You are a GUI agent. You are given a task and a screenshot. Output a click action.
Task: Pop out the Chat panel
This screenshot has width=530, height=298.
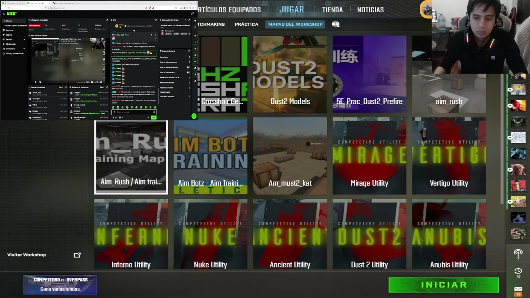[156, 20]
